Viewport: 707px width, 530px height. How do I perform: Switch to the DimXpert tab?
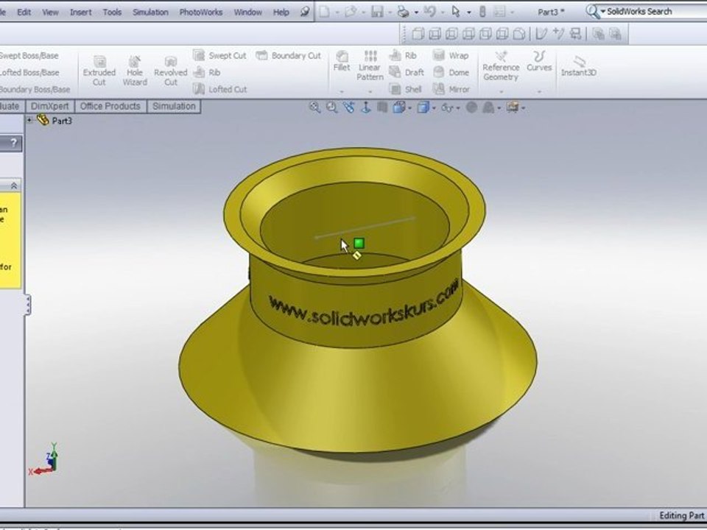[49, 106]
